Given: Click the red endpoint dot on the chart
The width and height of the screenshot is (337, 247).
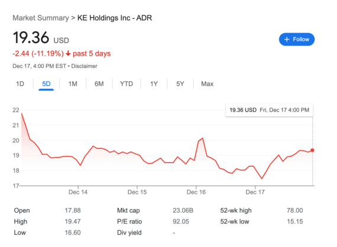Looking at the screenshot, I should click(x=312, y=150).
